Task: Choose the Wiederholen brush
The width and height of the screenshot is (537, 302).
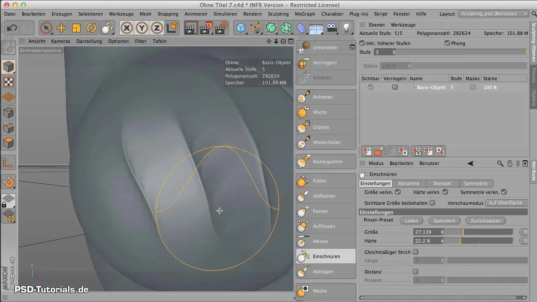Action: point(326,142)
